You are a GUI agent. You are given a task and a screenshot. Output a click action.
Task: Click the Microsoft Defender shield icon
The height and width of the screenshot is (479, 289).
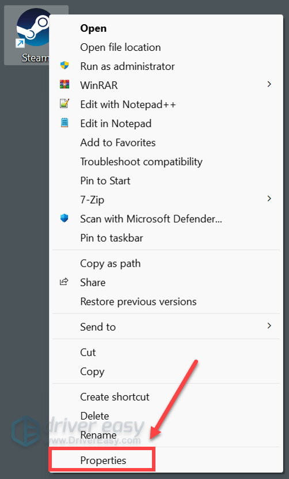point(64,218)
